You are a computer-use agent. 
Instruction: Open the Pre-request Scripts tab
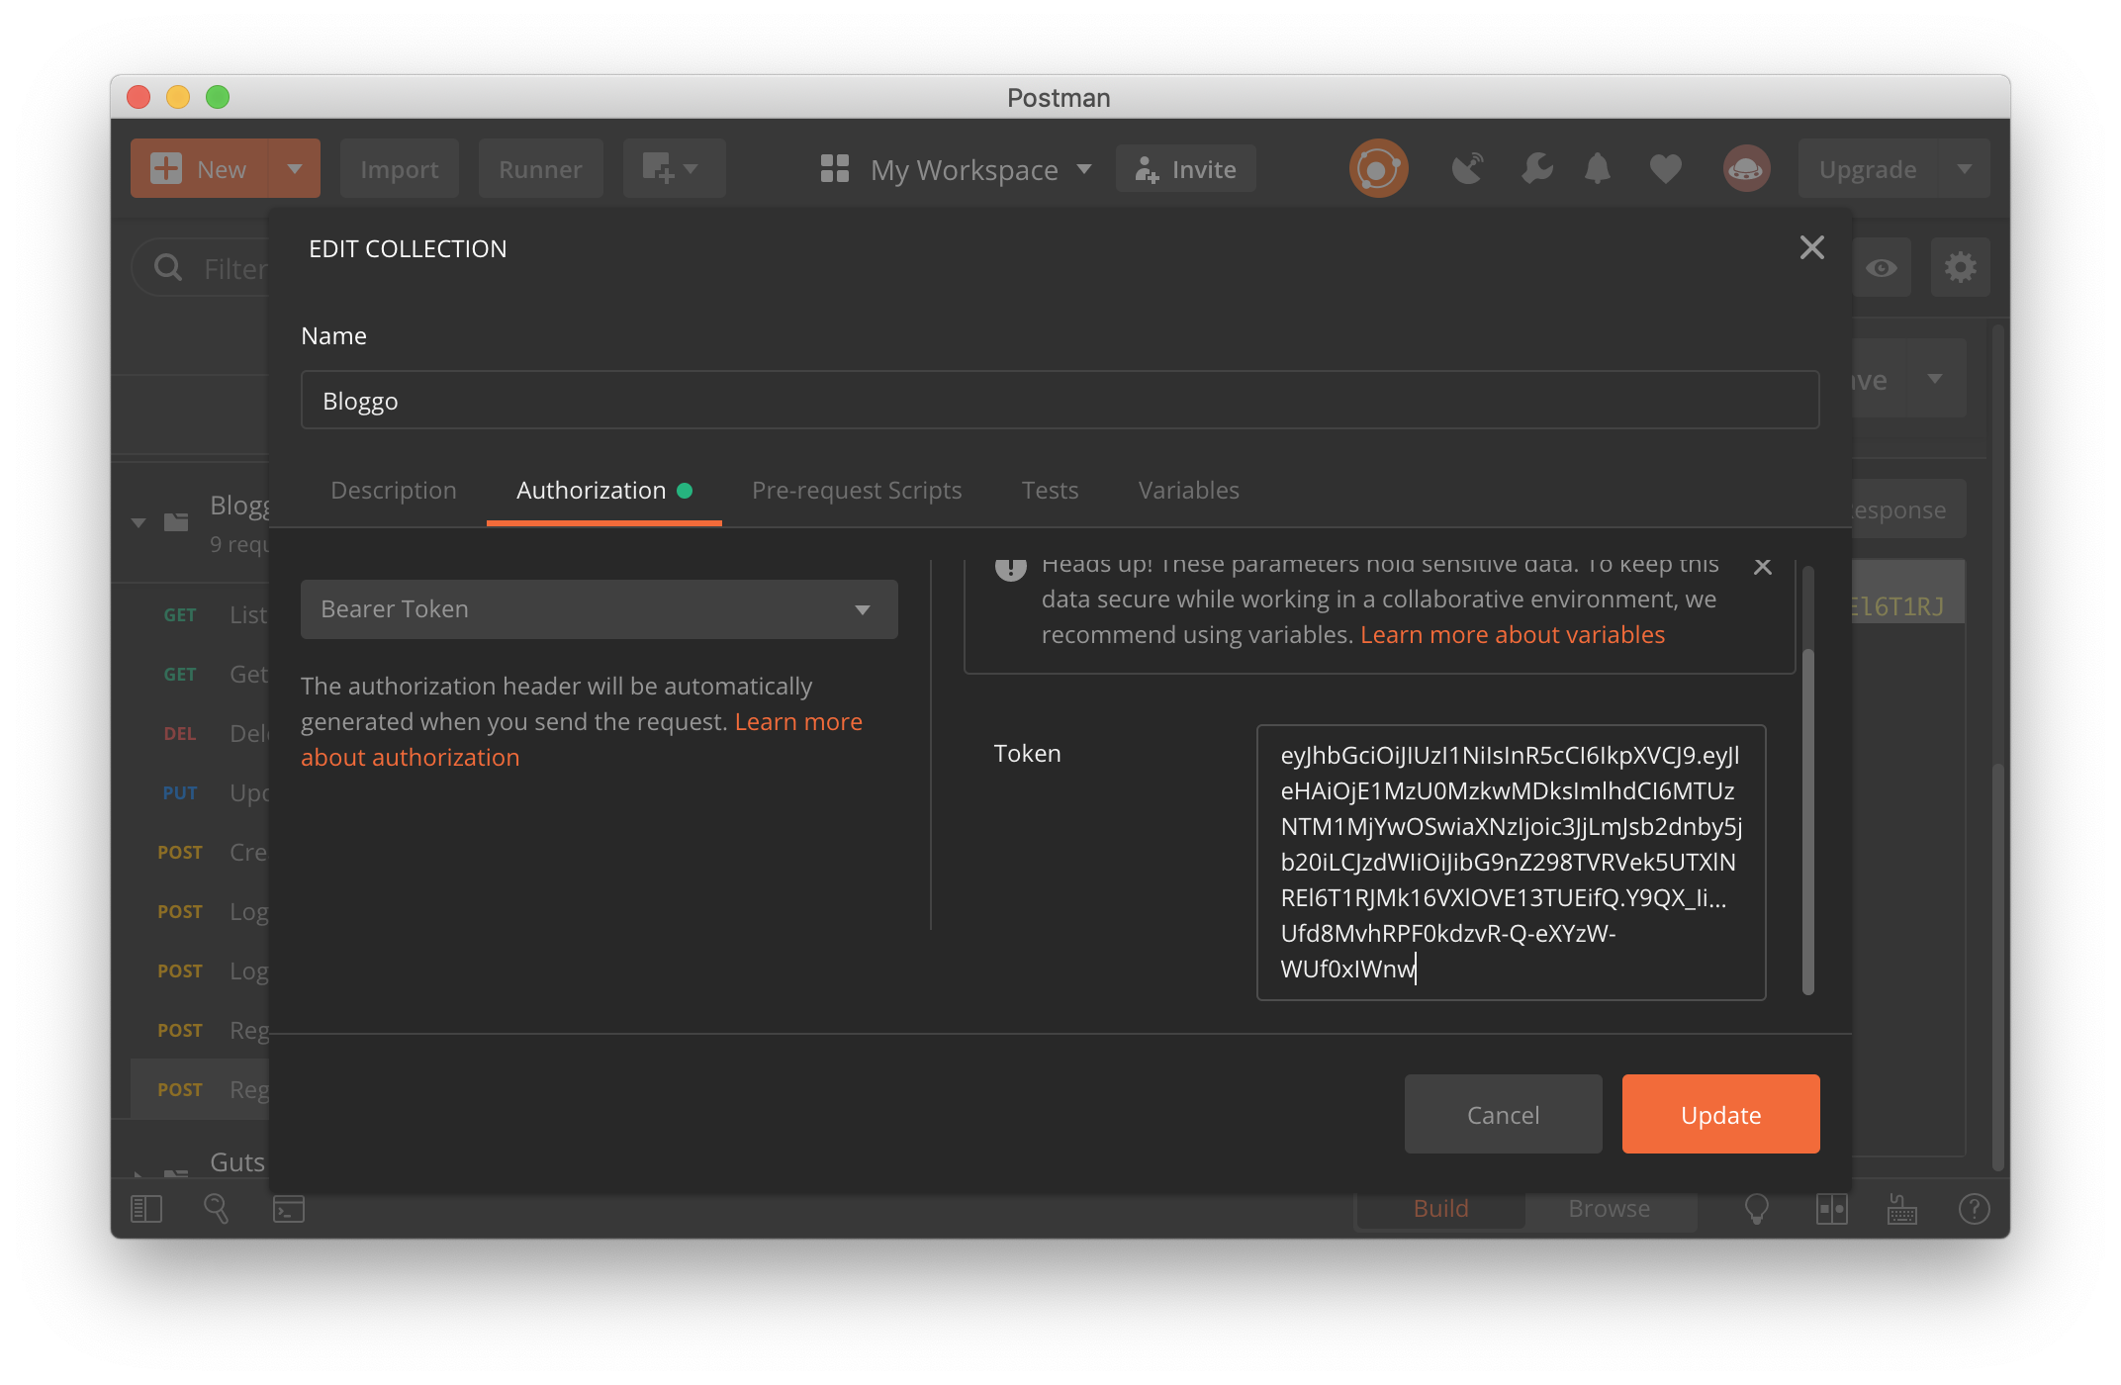tap(856, 491)
